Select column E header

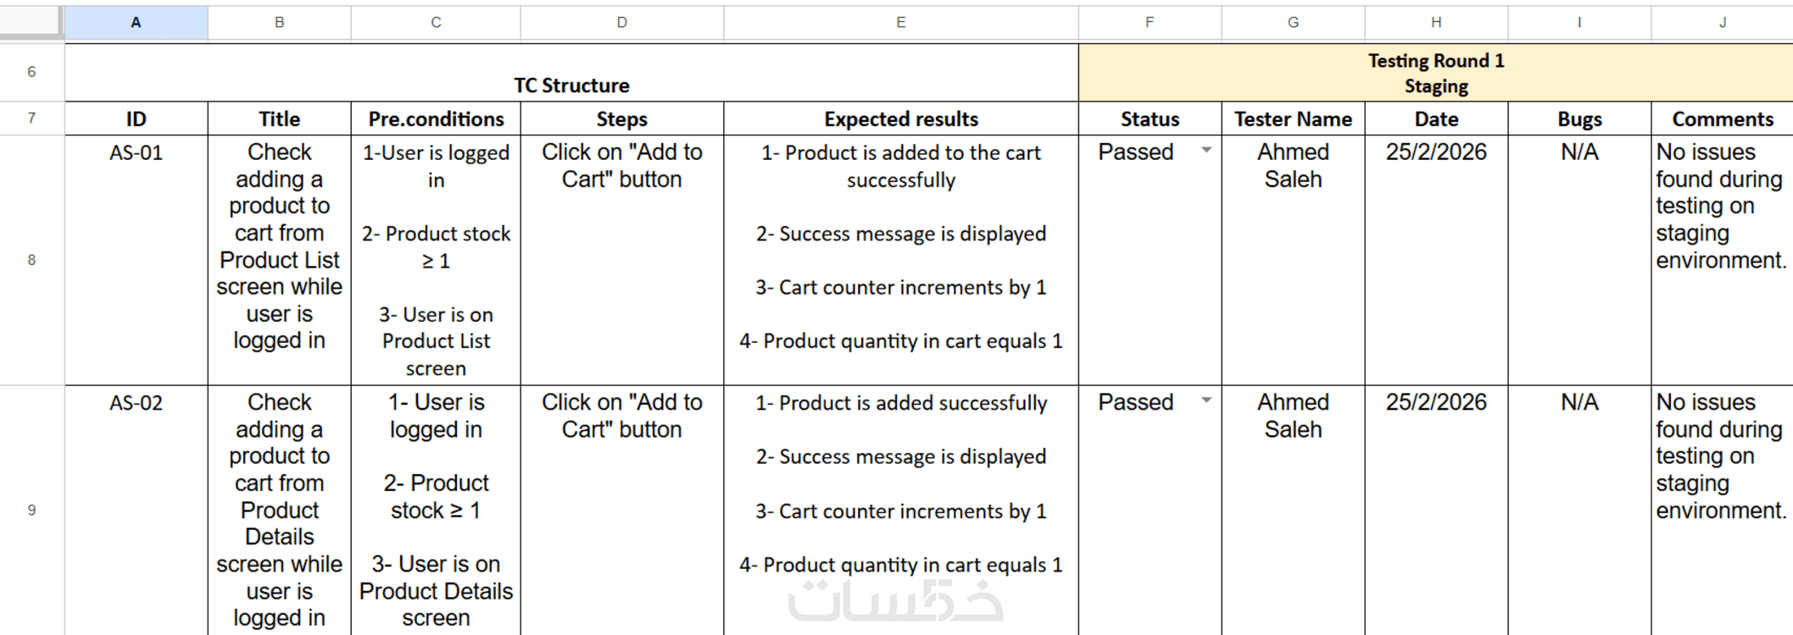pyautogui.click(x=900, y=23)
